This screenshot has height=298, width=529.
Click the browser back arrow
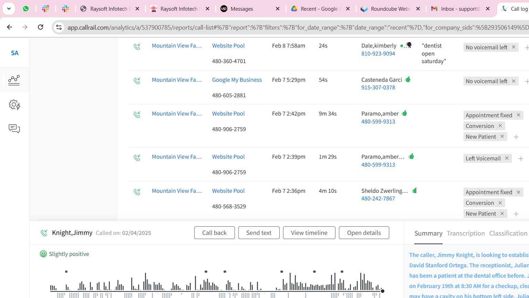click(10, 27)
